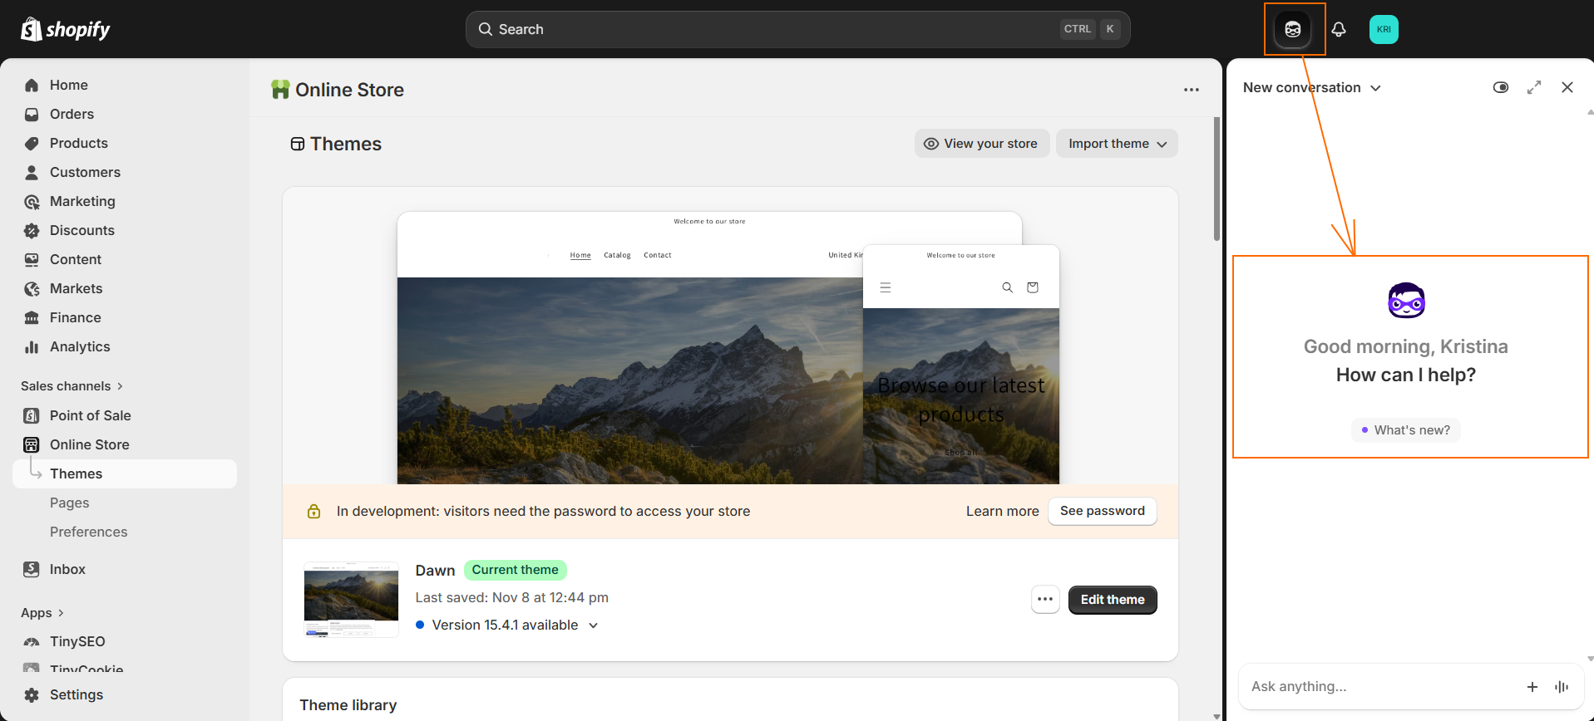
Task: Click the Inbox icon in sidebar
Action: 32,569
